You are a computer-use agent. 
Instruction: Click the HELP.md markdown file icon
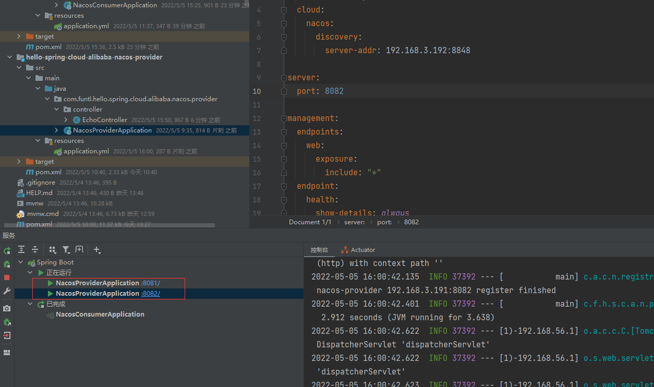coord(20,193)
